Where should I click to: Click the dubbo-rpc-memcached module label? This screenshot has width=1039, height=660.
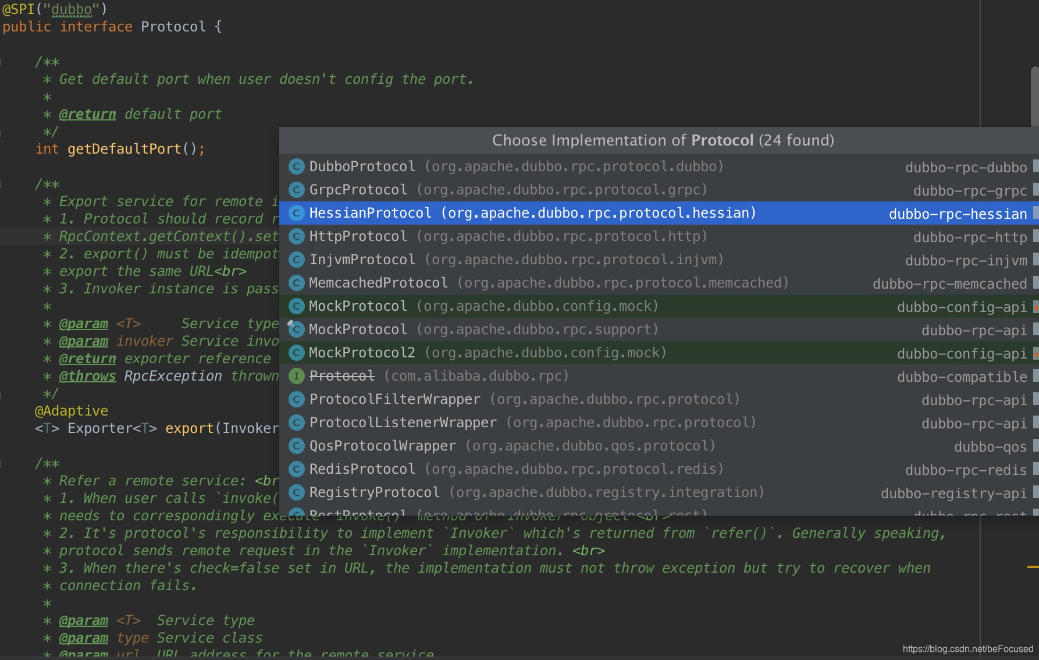point(950,284)
